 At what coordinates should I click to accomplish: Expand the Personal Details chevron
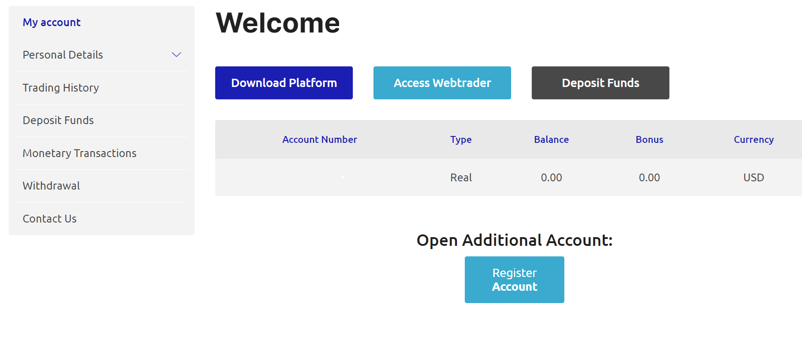pyautogui.click(x=176, y=55)
